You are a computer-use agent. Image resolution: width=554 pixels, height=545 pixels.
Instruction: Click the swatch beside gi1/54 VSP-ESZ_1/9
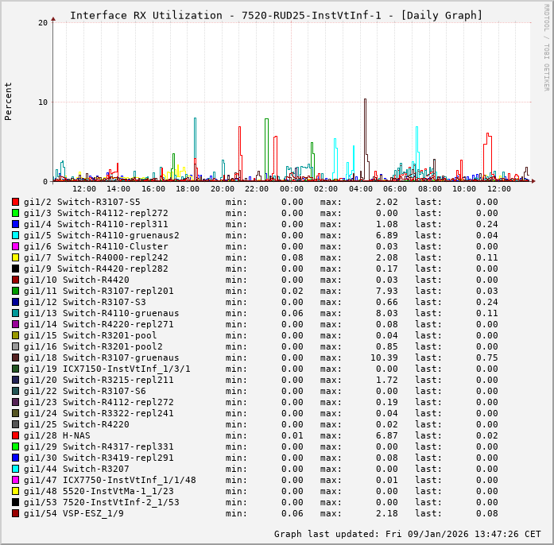15,513
